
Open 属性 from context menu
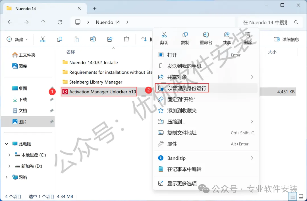point(206,144)
